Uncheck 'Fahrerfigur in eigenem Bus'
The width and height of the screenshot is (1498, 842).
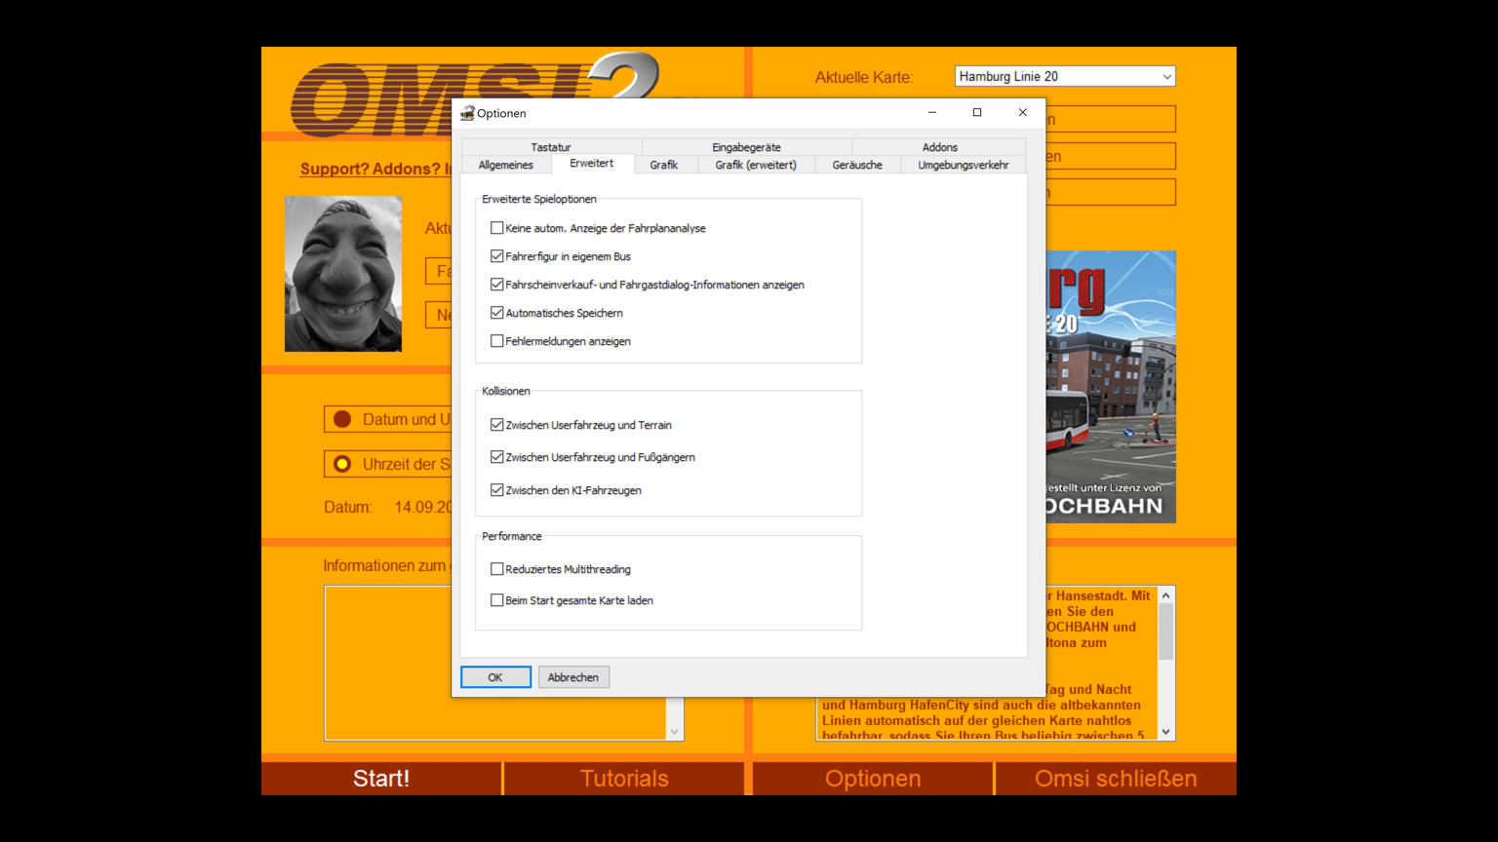tap(497, 256)
